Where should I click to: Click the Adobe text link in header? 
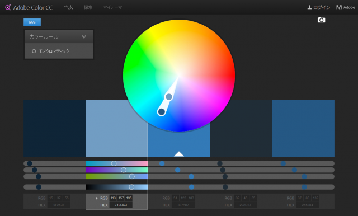click(x=349, y=7)
